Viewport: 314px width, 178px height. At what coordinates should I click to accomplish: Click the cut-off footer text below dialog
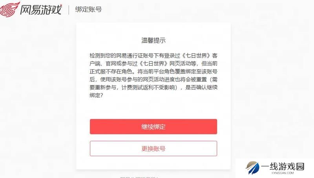[x=140, y=177]
